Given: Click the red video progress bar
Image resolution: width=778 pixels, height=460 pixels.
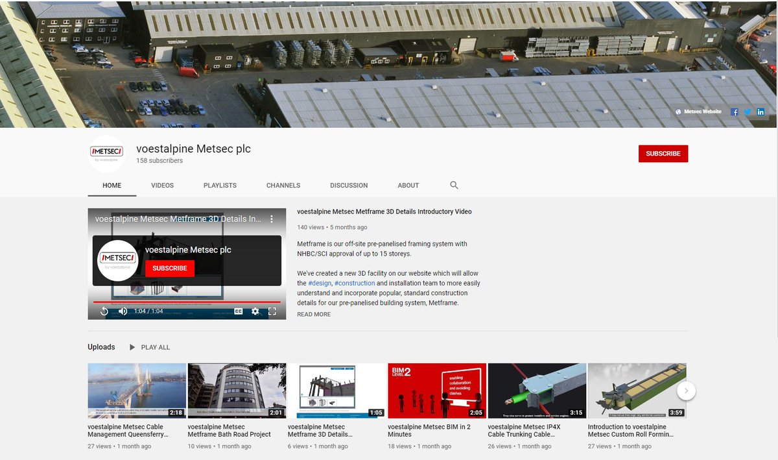Looking at the screenshot, I should (x=187, y=302).
